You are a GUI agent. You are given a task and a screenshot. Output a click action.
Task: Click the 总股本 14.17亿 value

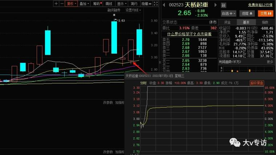point(239,52)
